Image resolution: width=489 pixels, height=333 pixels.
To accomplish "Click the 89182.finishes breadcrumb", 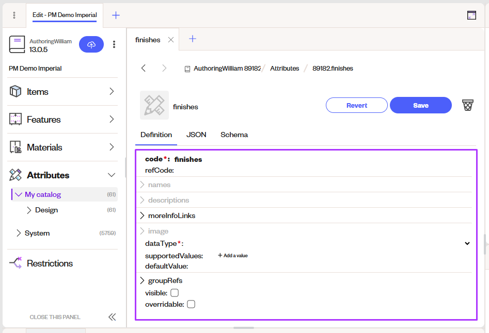I will click(333, 68).
